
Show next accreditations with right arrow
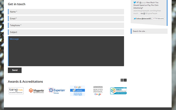pos(125,80)
